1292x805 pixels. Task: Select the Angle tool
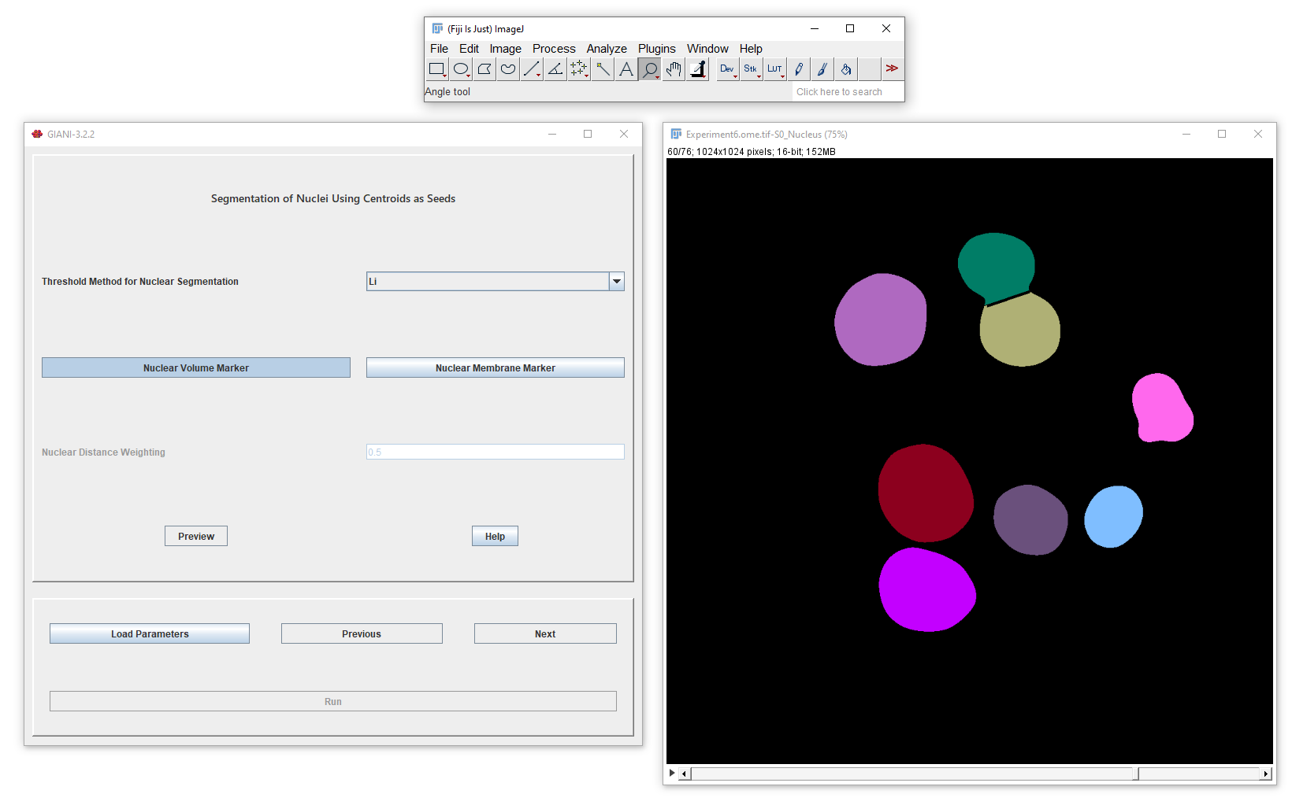(x=555, y=69)
